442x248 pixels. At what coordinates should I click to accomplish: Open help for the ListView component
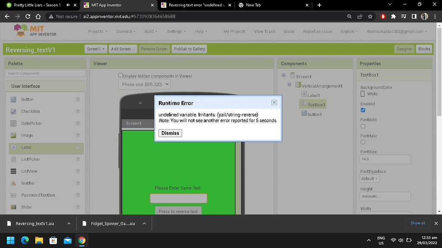[78, 171]
